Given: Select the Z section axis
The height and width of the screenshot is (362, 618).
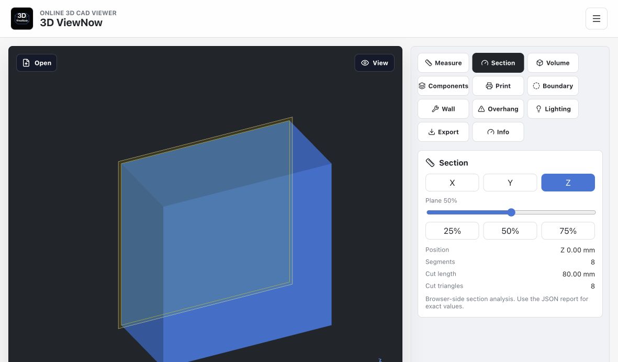Looking at the screenshot, I should (568, 183).
